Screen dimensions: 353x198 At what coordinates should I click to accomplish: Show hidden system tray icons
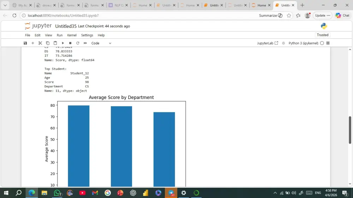[275, 193]
